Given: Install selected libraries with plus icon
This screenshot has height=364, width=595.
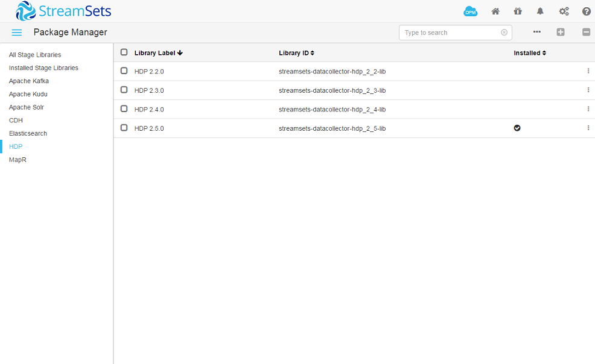Looking at the screenshot, I should tap(561, 32).
